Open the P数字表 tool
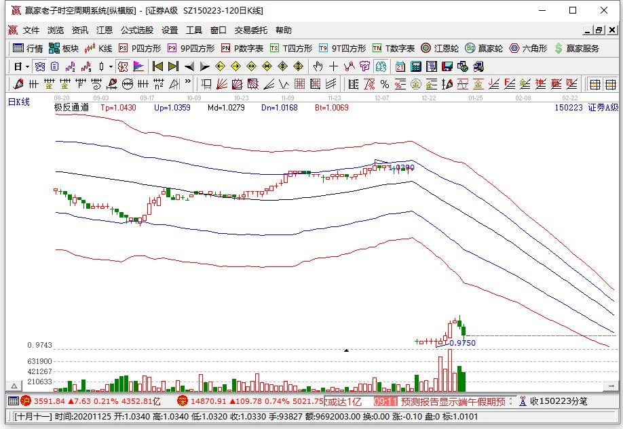Screen dimensions: 623x429 click(x=242, y=48)
